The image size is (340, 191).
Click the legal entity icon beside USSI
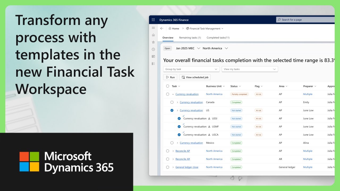209,119
